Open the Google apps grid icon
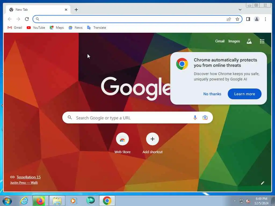This screenshot has height=206, width=275. tap(262, 41)
